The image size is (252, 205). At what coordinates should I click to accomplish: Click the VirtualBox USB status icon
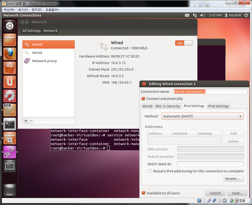(209, 201)
